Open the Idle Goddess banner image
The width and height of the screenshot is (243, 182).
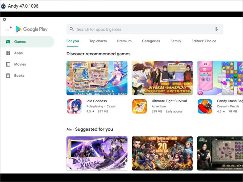(x=97, y=78)
